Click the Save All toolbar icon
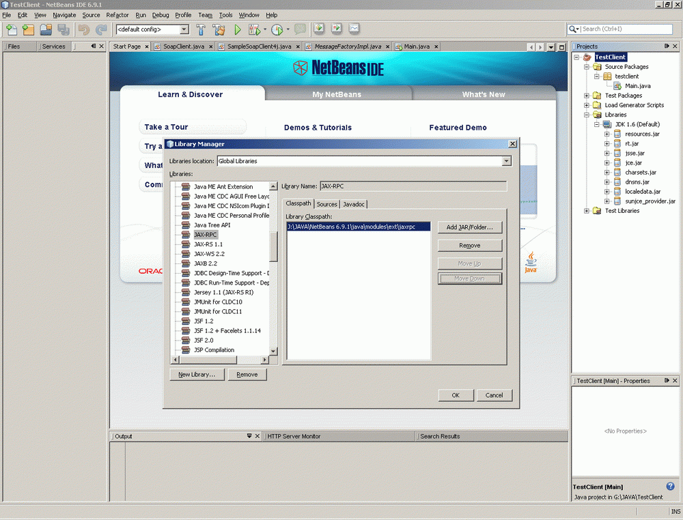 (x=64, y=29)
